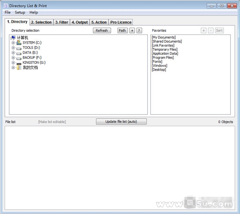Select [Program Files] favorite
This screenshot has height=214, width=240.
[x=163, y=58]
